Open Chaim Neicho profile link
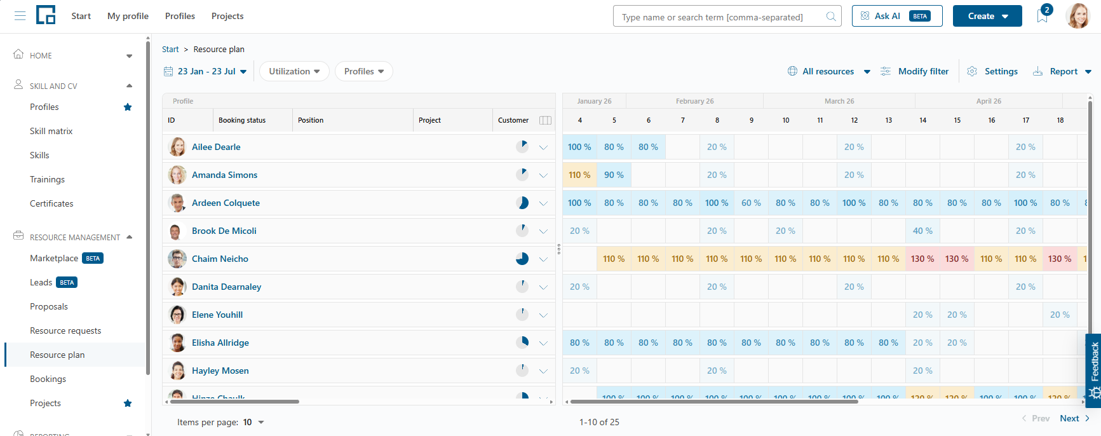 click(220, 259)
